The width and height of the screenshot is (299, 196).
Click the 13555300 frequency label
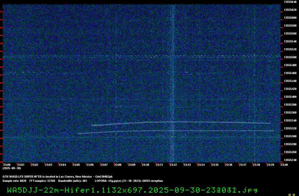coord(290,136)
